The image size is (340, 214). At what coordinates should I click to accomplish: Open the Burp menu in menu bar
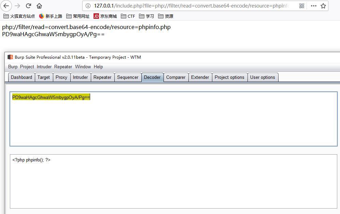(x=13, y=67)
